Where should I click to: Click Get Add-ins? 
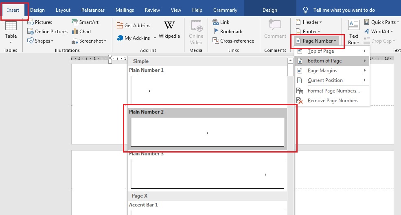[133, 25]
